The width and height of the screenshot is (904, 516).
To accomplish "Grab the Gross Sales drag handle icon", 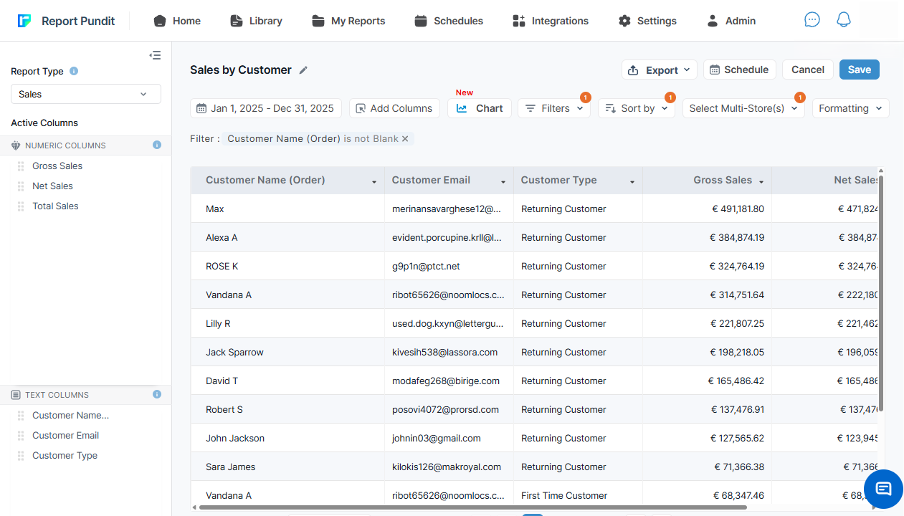I will click(21, 166).
